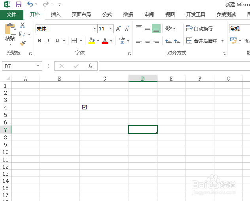Click the Cut scissors icon
Screen dimensions: 250x201
coord(23,25)
